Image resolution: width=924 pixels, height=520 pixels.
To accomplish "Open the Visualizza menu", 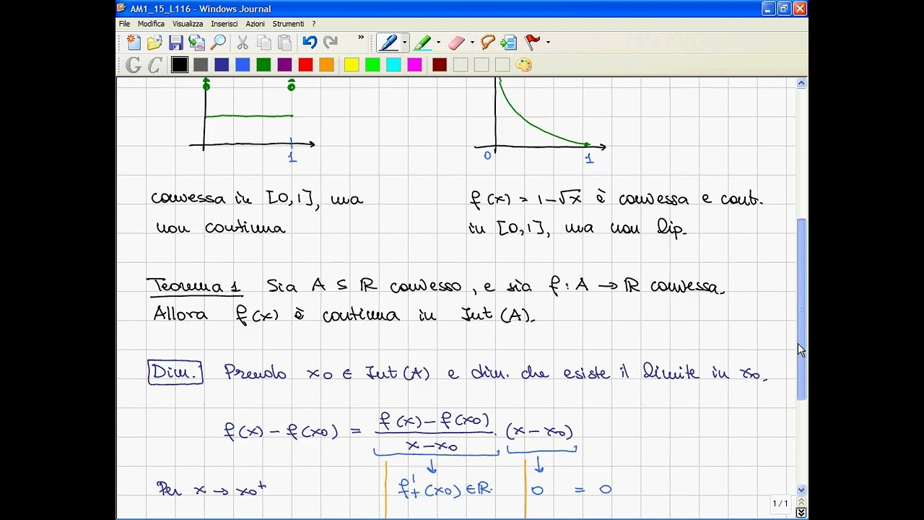I will point(188,24).
